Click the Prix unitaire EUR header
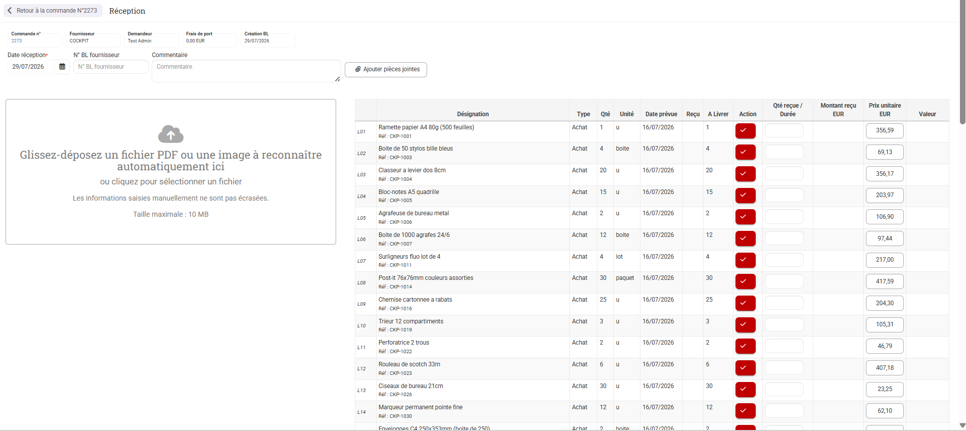The width and height of the screenshot is (966, 431). pos(885,110)
